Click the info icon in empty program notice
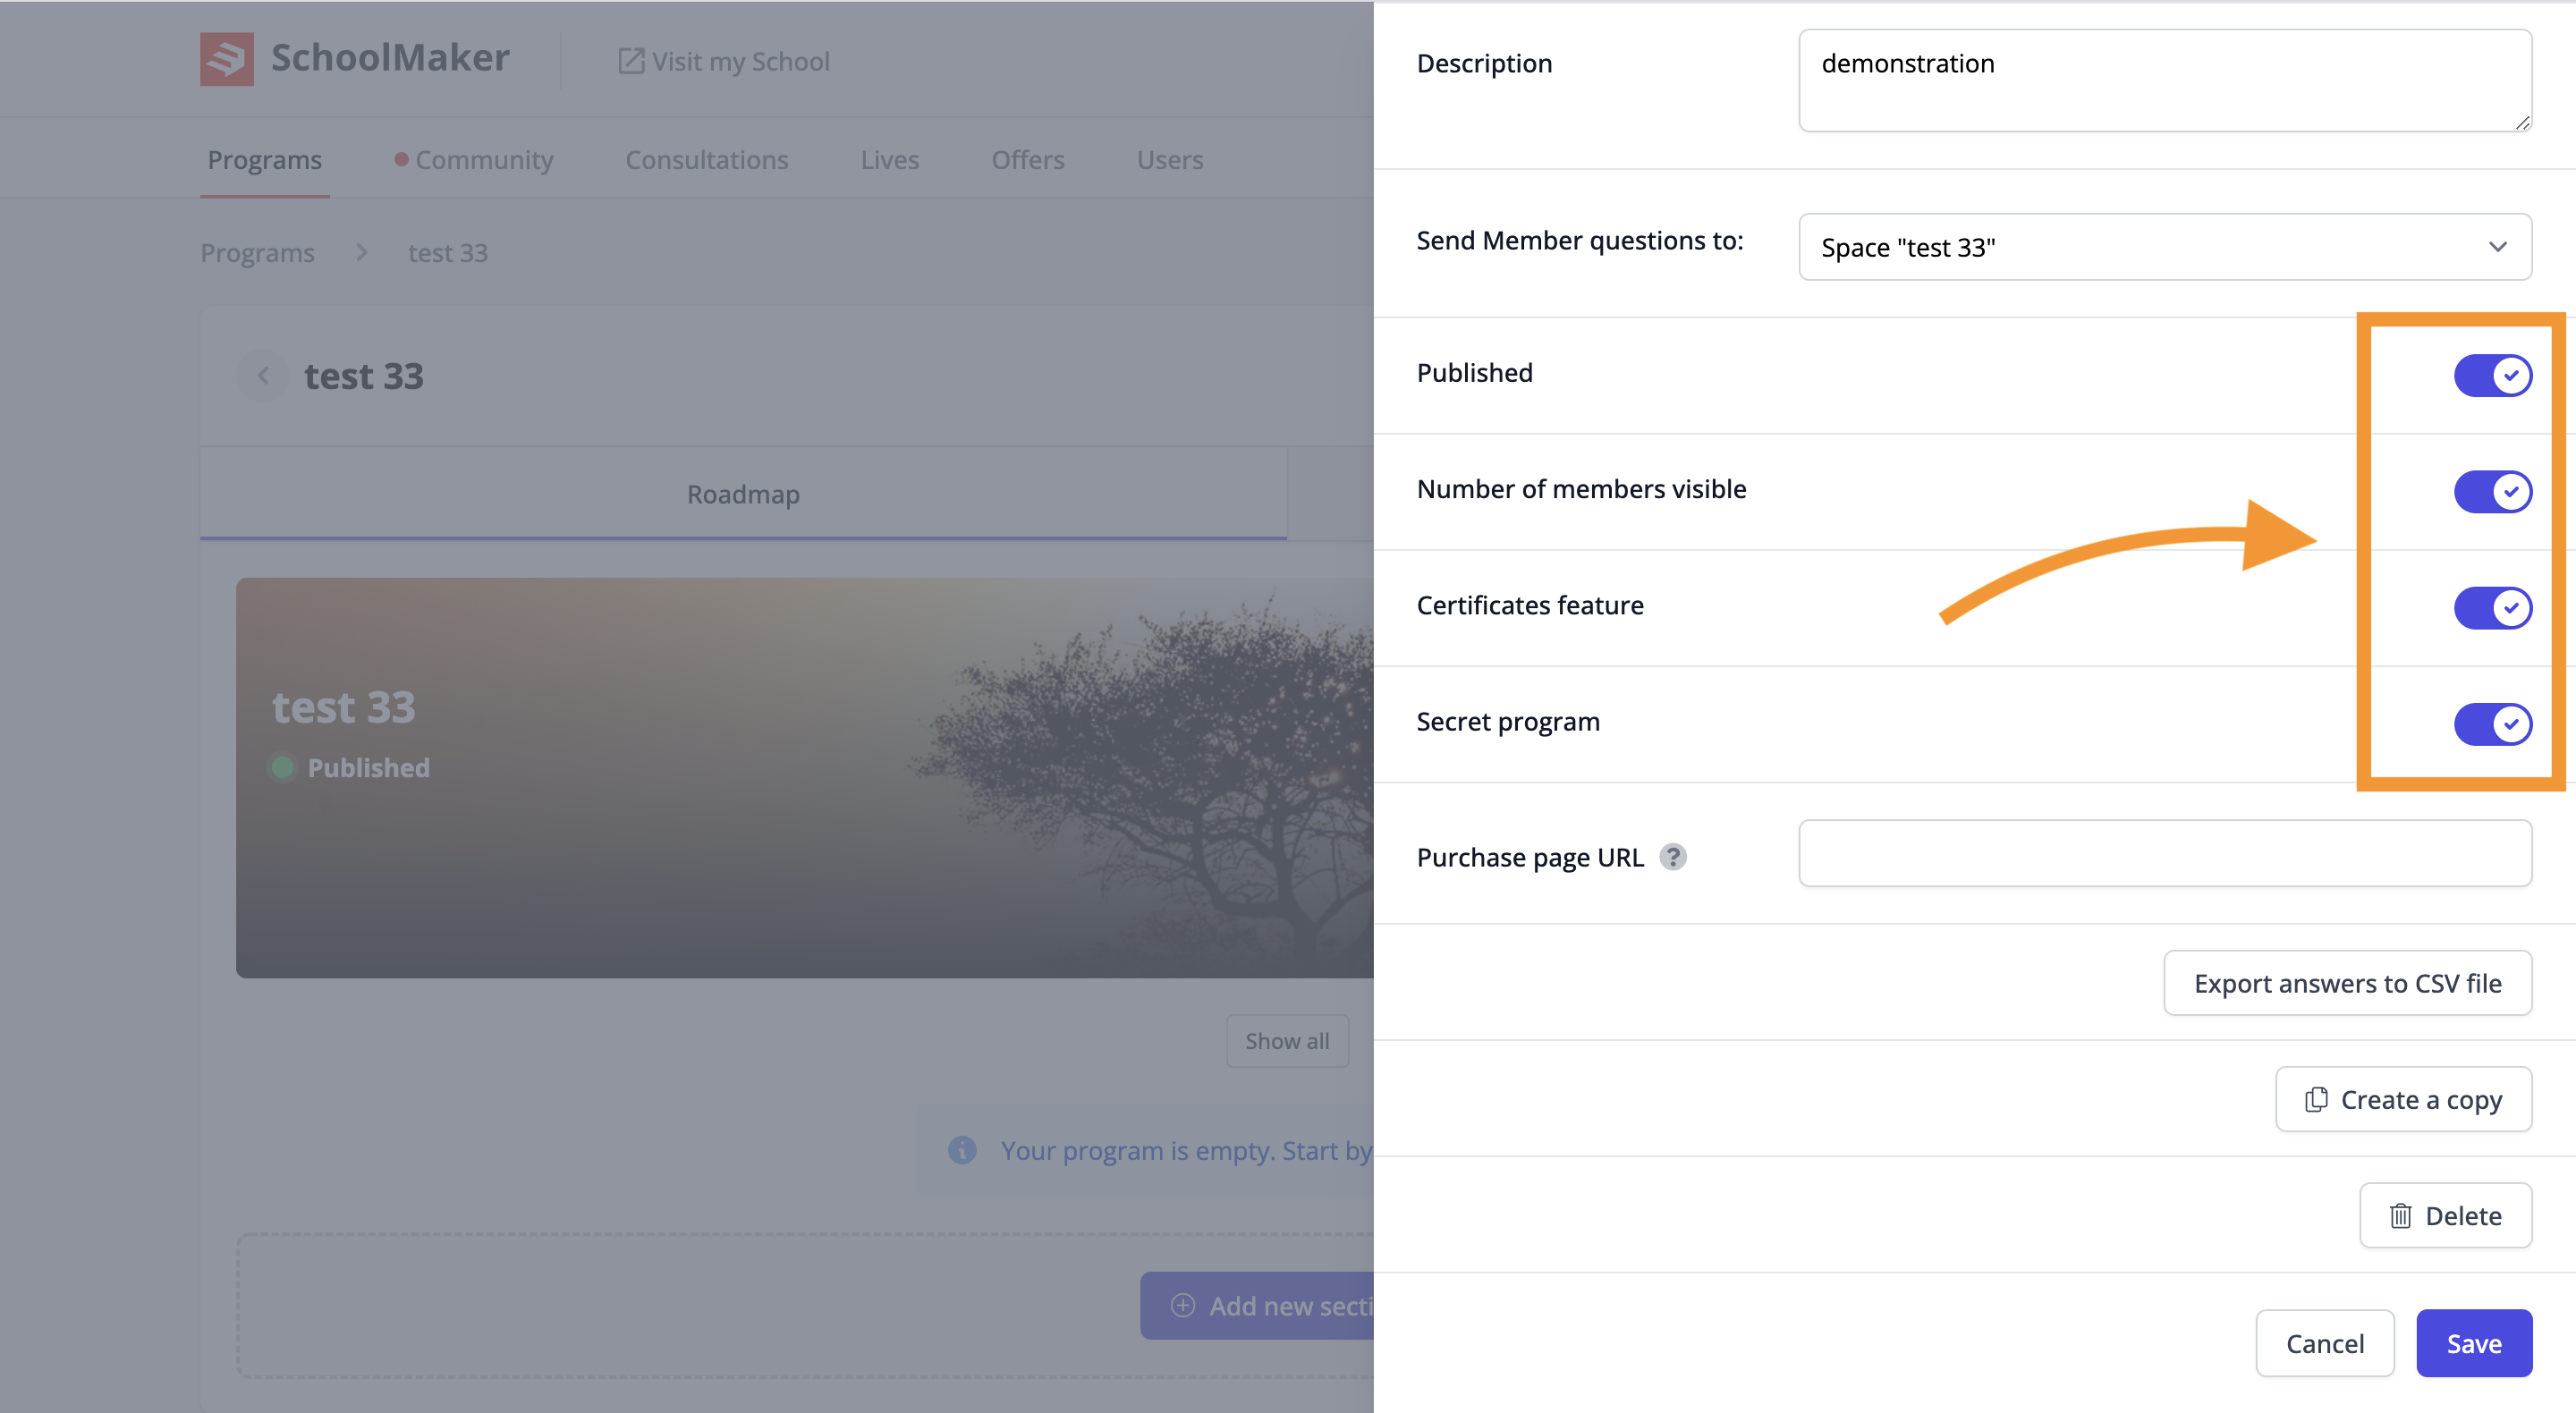This screenshot has height=1413, width=2576. coord(962,1150)
